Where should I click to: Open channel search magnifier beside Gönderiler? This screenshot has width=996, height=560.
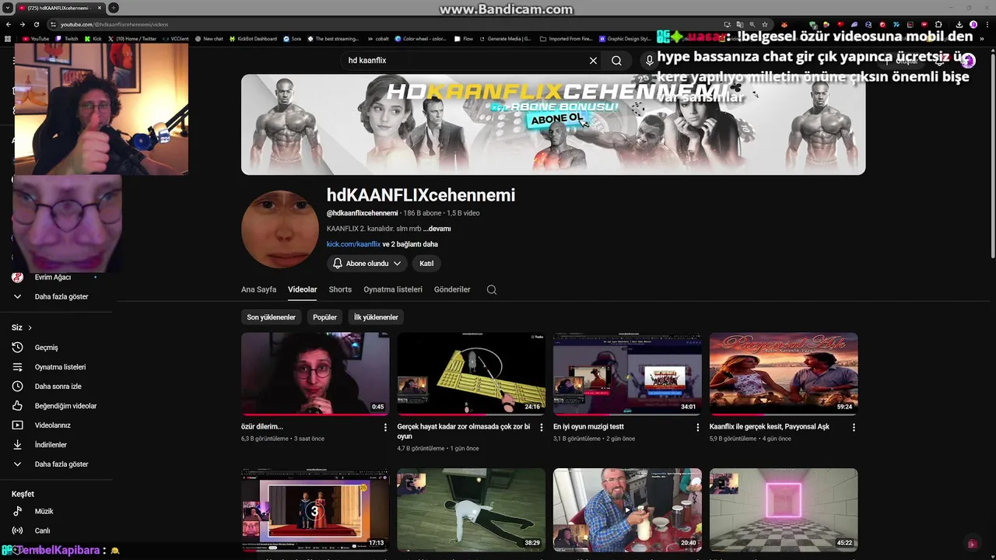coord(492,289)
